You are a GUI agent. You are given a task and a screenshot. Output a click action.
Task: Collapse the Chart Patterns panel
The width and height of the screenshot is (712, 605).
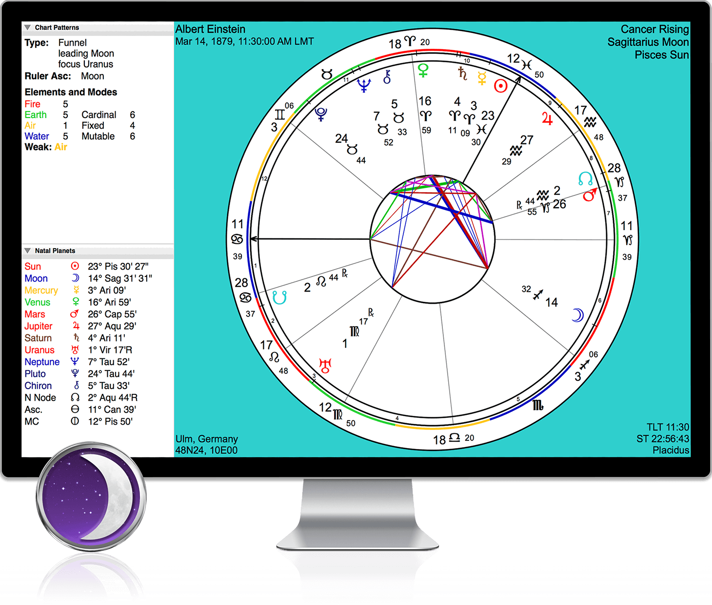[x=28, y=28]
